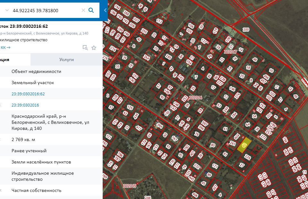Select highlighted yellow parcel 62 on map

click(x=244, y=145)
